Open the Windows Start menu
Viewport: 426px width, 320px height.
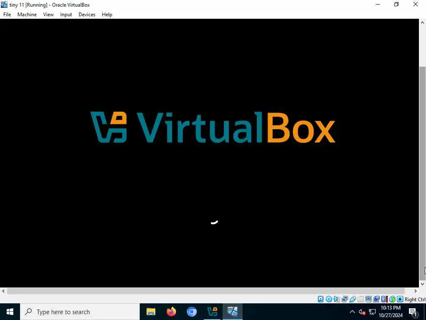tap(10, 312)
